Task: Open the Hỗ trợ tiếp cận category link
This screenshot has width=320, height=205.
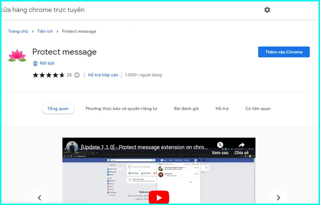Action: (103, 75)
